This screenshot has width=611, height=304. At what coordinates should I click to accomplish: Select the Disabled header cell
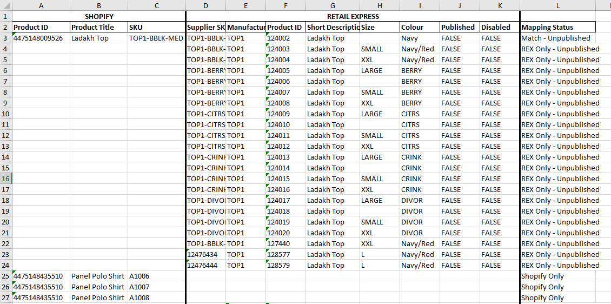pos(500,27)
